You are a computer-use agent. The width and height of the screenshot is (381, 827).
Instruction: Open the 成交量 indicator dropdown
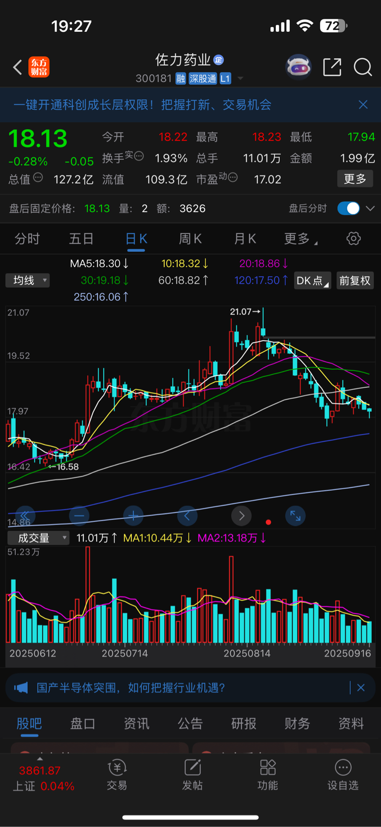(x=38, y=538)
